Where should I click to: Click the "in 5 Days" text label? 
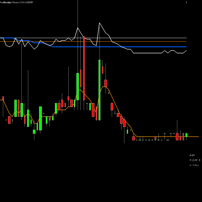pyautogui.click(x=194, y=165)
